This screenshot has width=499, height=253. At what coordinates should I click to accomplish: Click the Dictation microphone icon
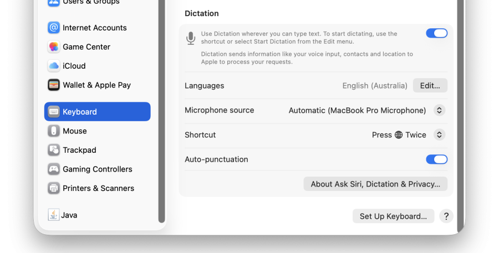191,38
